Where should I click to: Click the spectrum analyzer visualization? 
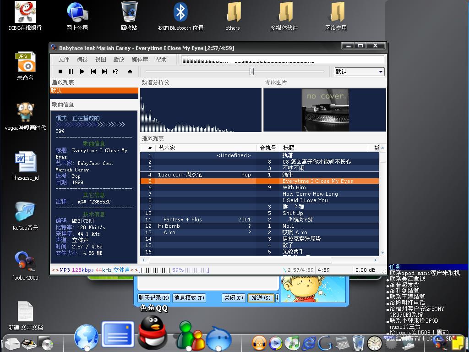(201, 110)
